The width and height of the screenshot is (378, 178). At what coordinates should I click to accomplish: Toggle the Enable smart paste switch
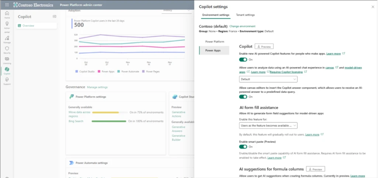pyautogui.click(x=243, y=147)
